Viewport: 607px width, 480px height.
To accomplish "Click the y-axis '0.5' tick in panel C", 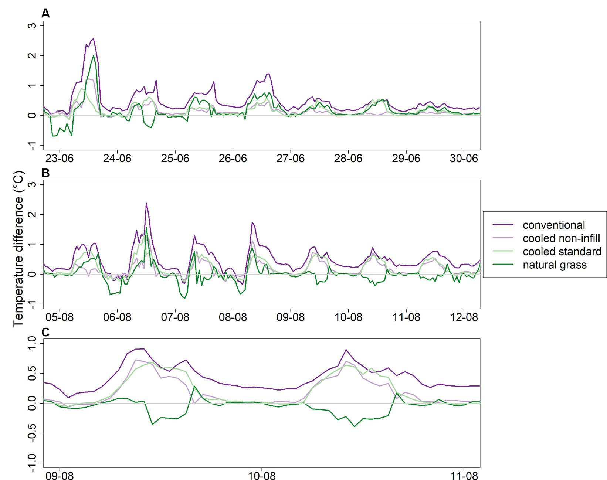I will coord(33,373).
